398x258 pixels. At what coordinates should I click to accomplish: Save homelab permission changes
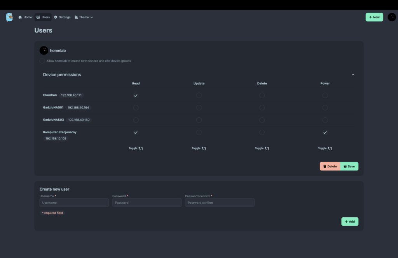(x=349, y=166)
